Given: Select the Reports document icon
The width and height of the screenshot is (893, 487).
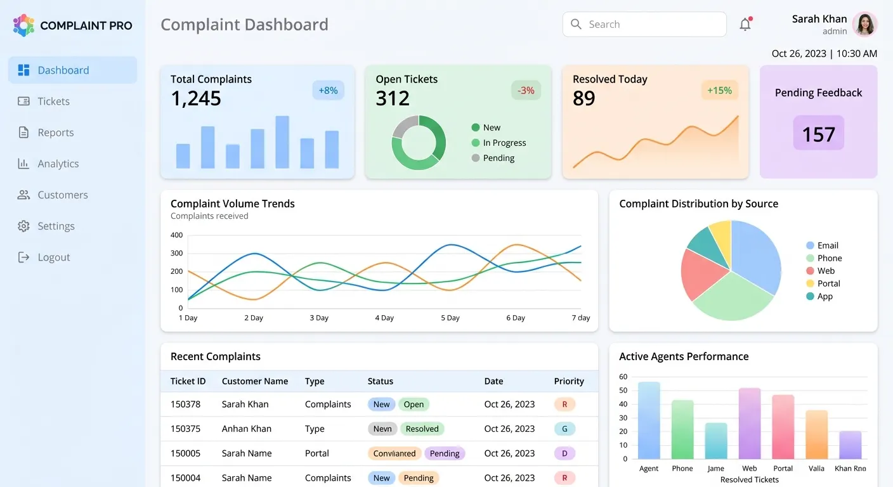Looking at the screenshot, I should 23,133.
